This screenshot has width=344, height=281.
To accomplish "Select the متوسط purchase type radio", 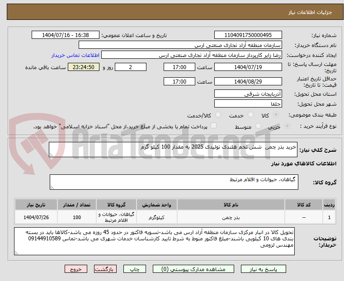I will click(259, 126).
